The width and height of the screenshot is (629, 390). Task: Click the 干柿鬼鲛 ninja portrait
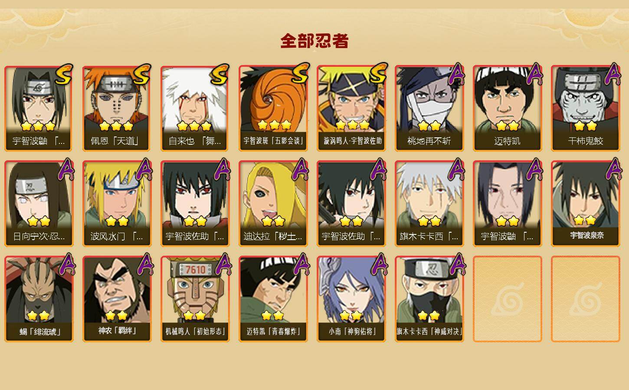coord(585,108)
